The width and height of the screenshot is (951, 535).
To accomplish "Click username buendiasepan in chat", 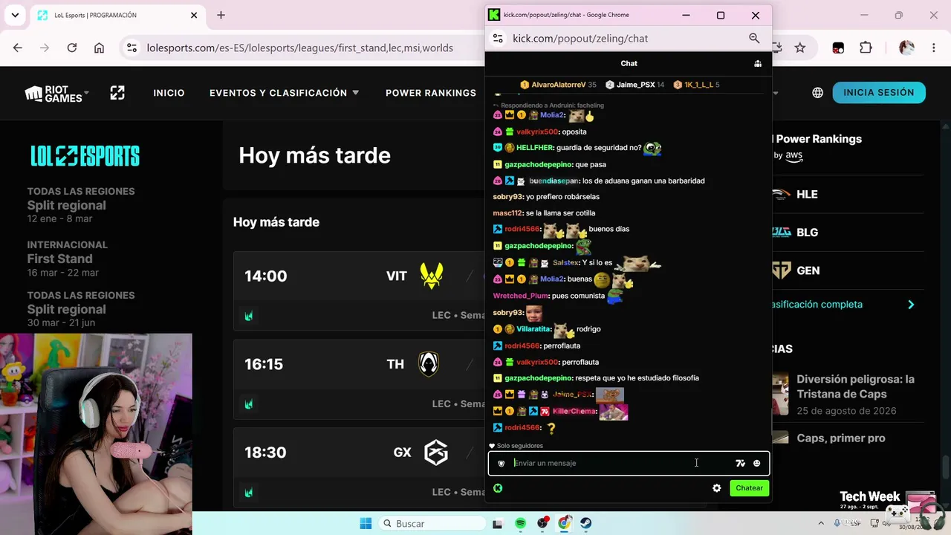I will pos(554,181).
